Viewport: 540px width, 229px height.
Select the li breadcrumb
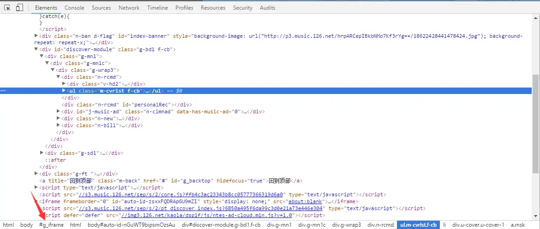point(444,225)
